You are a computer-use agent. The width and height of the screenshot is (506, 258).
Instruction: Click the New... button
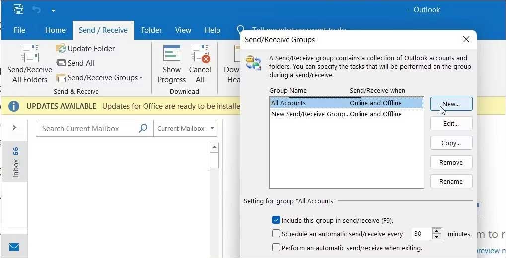point(451,104)
